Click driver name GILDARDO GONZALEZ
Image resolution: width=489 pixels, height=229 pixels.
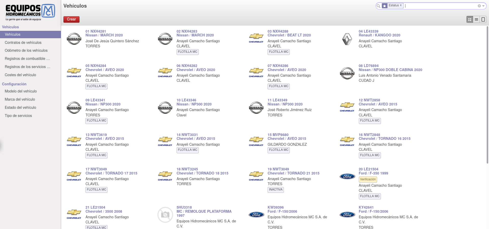tap(287, 144)
